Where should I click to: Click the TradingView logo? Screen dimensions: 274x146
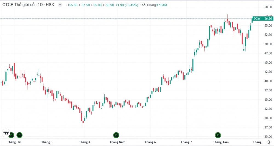(6, 133)
